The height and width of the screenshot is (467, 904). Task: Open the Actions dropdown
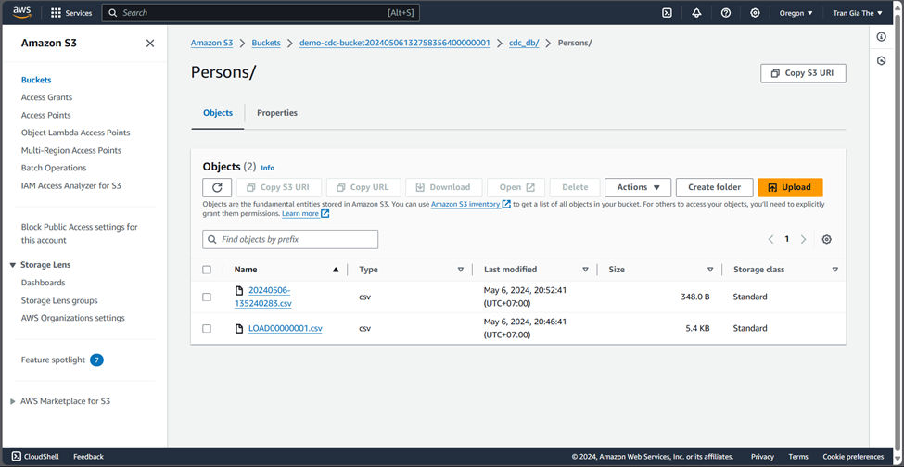coord(638,187)
